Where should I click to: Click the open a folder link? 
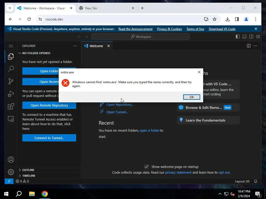(x=149, y=131)
